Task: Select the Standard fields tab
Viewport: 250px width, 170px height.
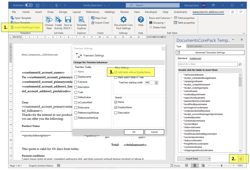Action: coord(182,58)
